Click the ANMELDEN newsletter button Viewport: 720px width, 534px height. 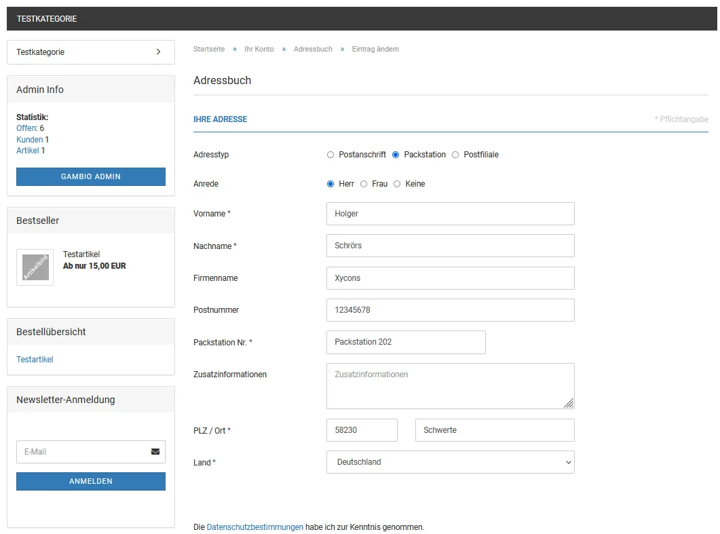(x=91, y=481)
